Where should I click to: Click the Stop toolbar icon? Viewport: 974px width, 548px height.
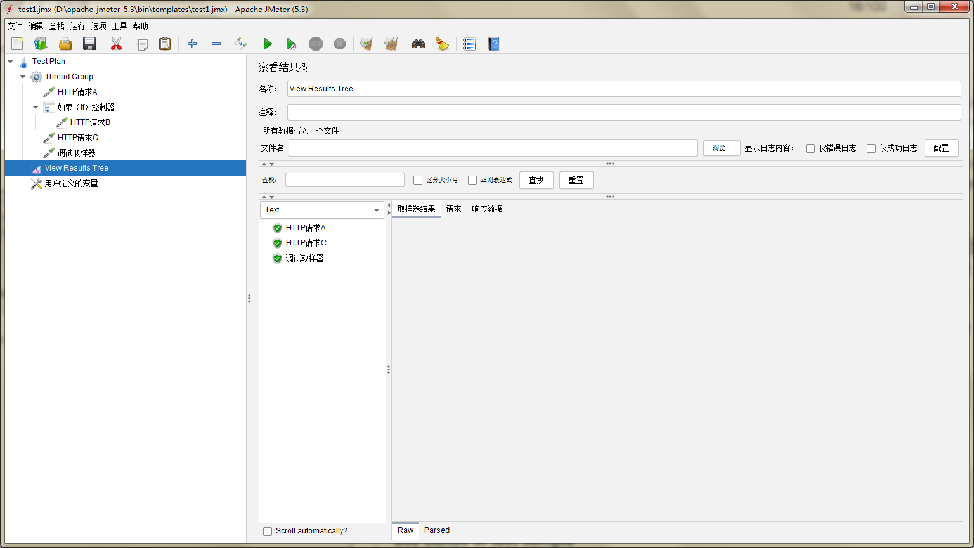pyautogui.click(x=315, y=44)
